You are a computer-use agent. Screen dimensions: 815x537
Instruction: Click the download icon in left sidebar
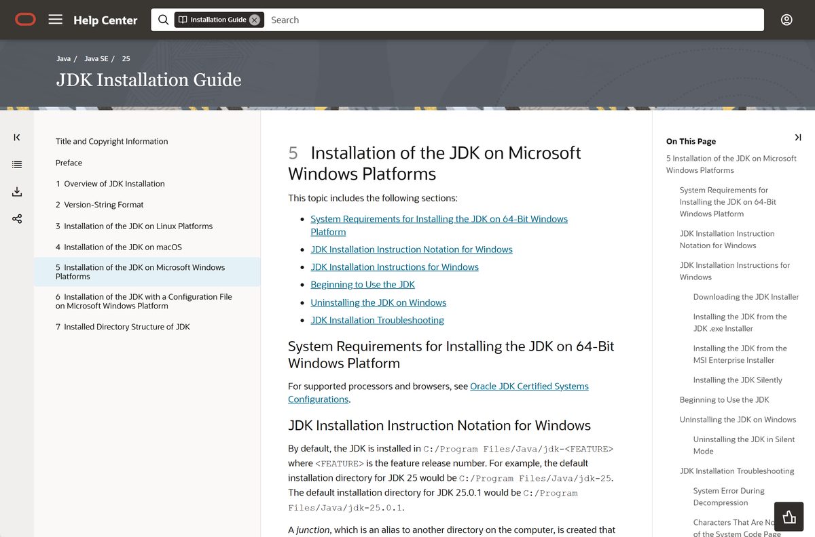pos(17,192)
